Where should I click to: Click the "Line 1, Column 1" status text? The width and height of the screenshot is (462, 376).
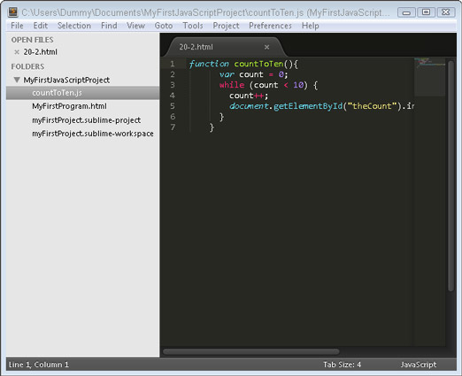pyautogui.click(x=39, y=364)
